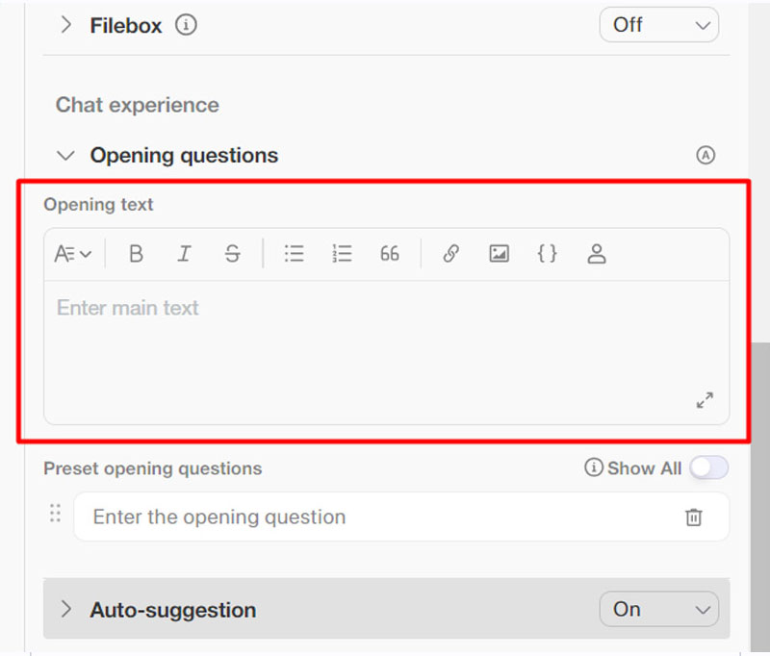Toggle bold formatting in opening text
This screenshot has width=770, height=656.
pyautogui.click(x=136, y=254)
